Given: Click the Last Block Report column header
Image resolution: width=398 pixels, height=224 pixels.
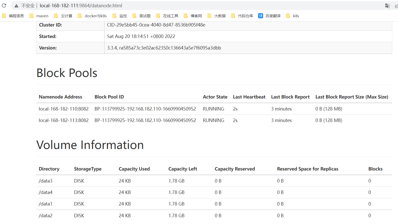Looking at the screenshot, I should (290, 97).
